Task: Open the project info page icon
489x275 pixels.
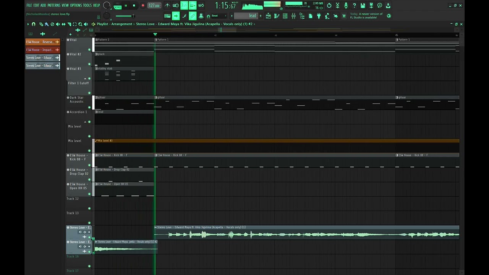Action: (x=310, y=16)
